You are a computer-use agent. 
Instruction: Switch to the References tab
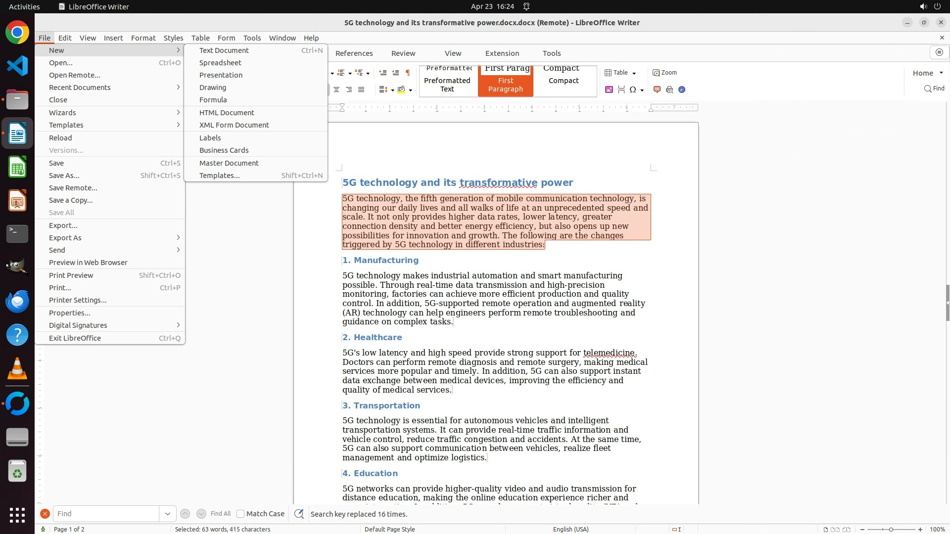click(354, 53)
